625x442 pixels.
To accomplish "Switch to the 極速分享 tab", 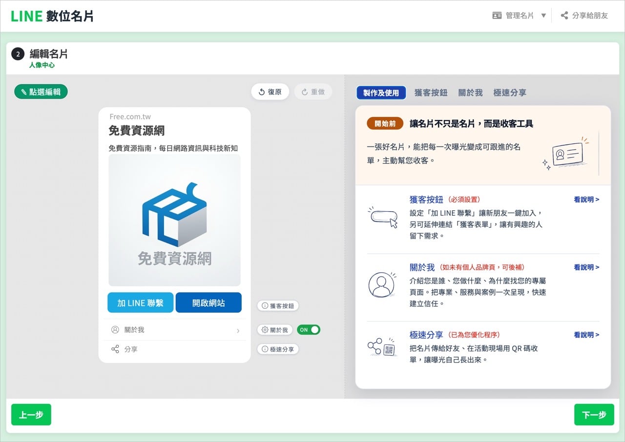I will click(x=510, y=93).
